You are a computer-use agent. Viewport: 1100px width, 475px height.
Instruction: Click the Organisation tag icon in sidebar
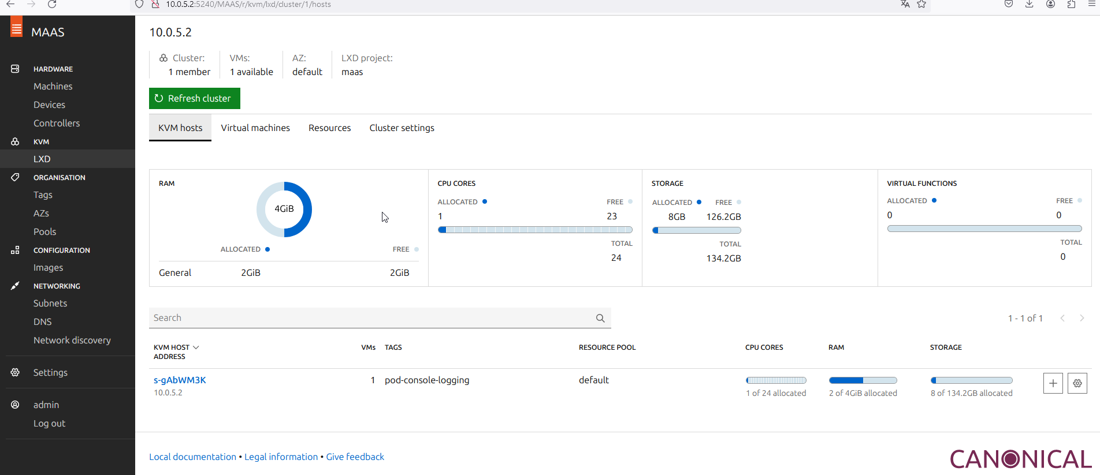15,177
